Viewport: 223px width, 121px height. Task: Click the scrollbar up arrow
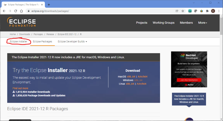coord(221,16)
